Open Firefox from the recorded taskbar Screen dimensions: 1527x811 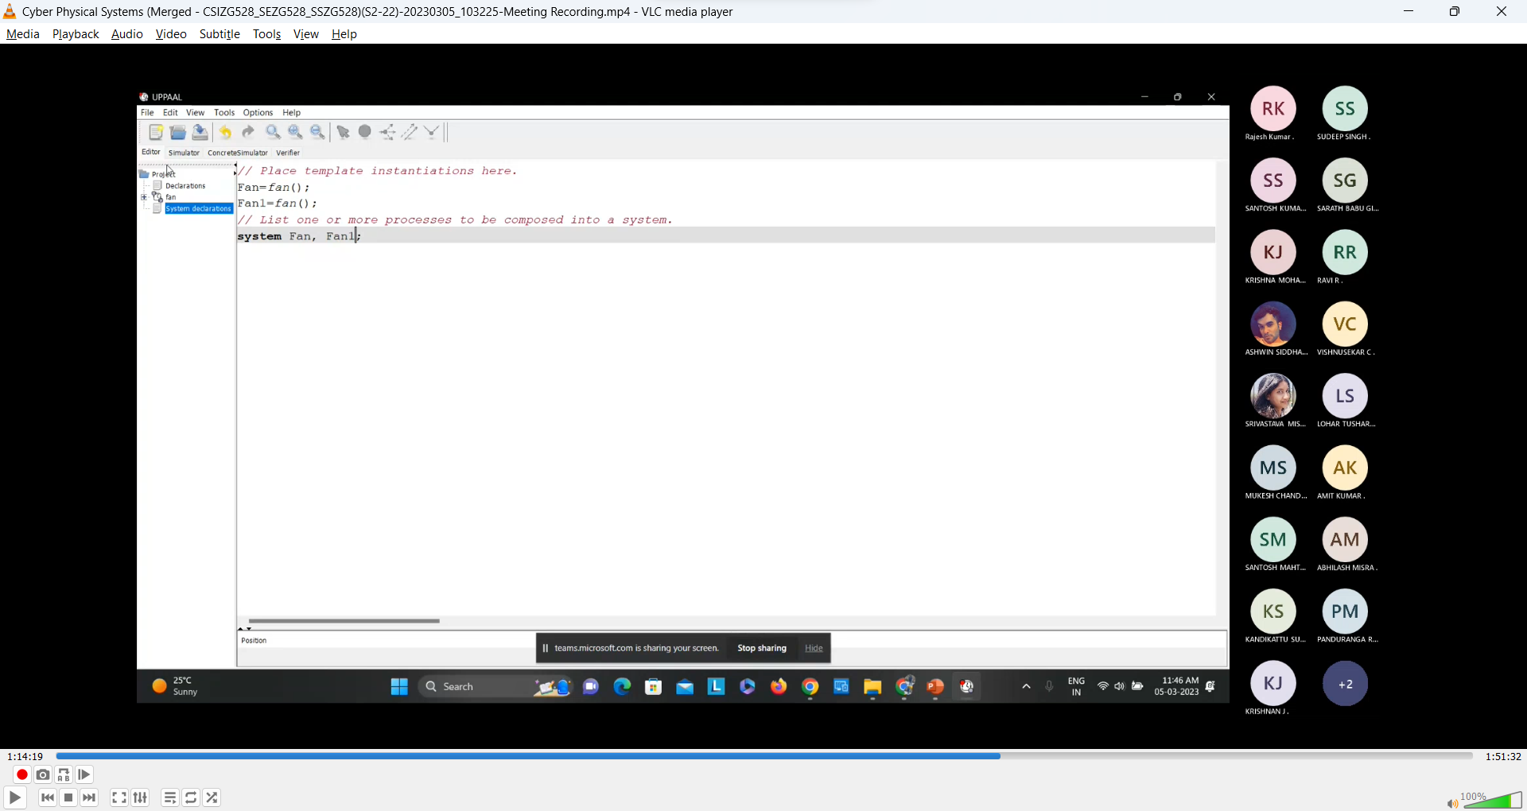[x=779, y=687]
